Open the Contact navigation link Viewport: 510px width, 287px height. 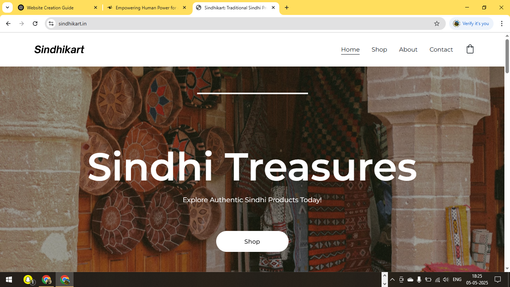click(x=441, y=49)
